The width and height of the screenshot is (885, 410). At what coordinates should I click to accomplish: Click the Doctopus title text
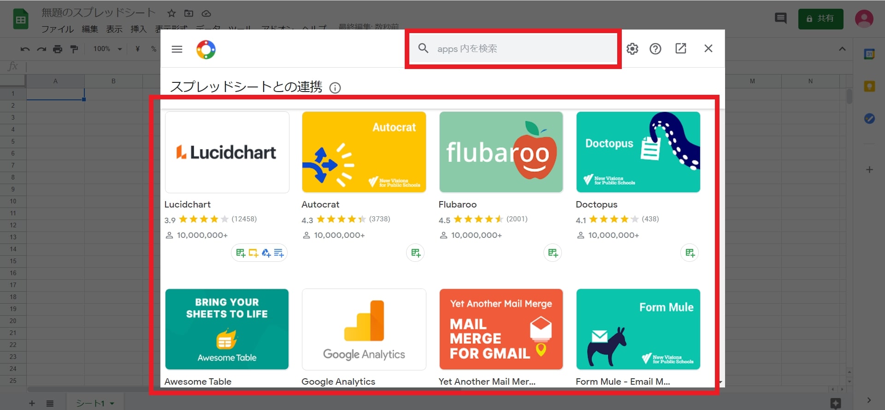click(596, 204)
